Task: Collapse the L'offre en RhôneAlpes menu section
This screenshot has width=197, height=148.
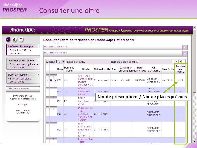Action: coord(38,46)
